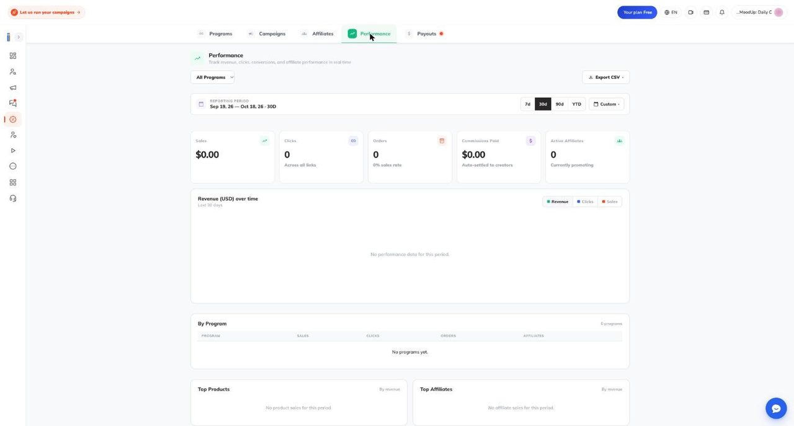Switch to the Campaigns tab

[x=266, y=33]
